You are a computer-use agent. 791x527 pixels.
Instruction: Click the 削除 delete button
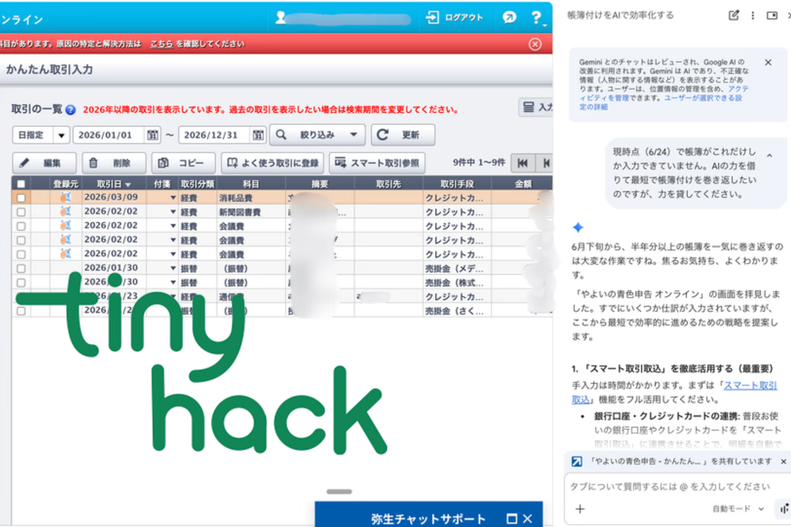114,163
